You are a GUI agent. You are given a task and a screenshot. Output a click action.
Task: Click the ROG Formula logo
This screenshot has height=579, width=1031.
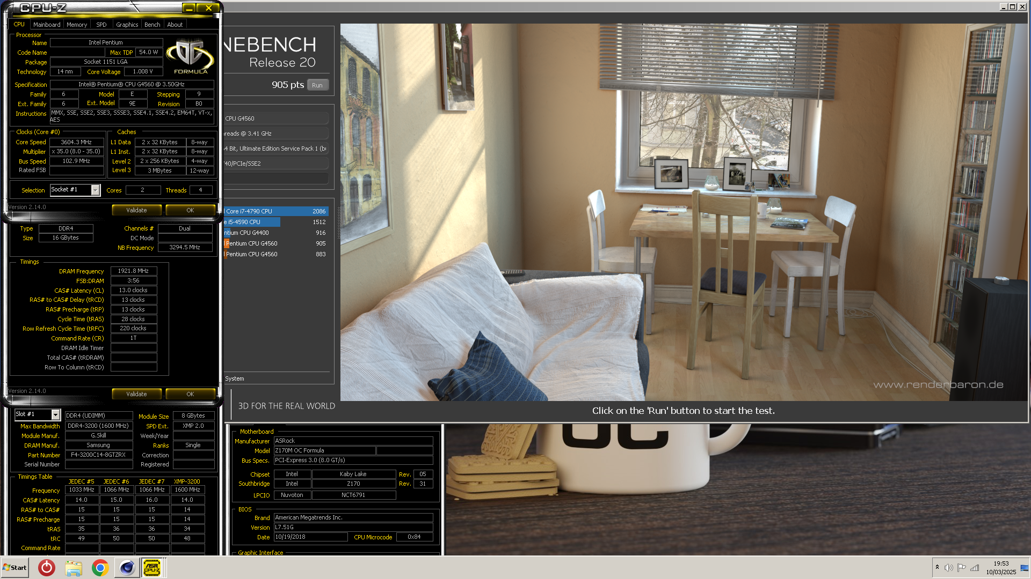tap(190, 56)
